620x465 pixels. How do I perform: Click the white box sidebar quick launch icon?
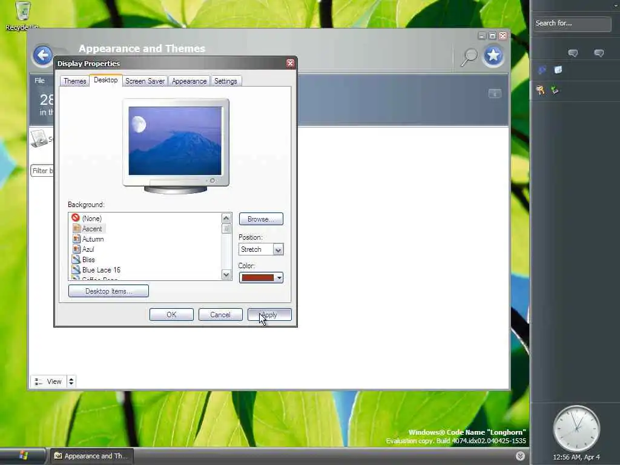[558, 70]
